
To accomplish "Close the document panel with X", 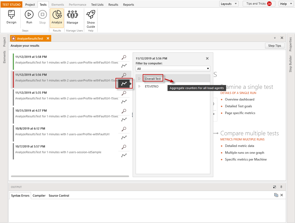I will [282, 38].
